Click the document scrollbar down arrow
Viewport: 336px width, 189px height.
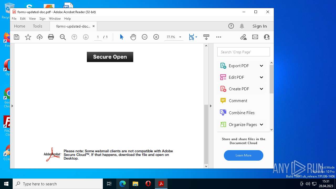206,166
